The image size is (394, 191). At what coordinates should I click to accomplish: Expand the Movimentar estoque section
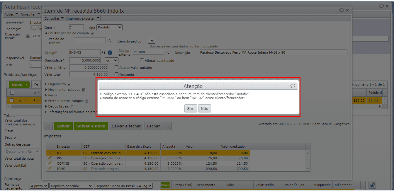tap(46, 90)
